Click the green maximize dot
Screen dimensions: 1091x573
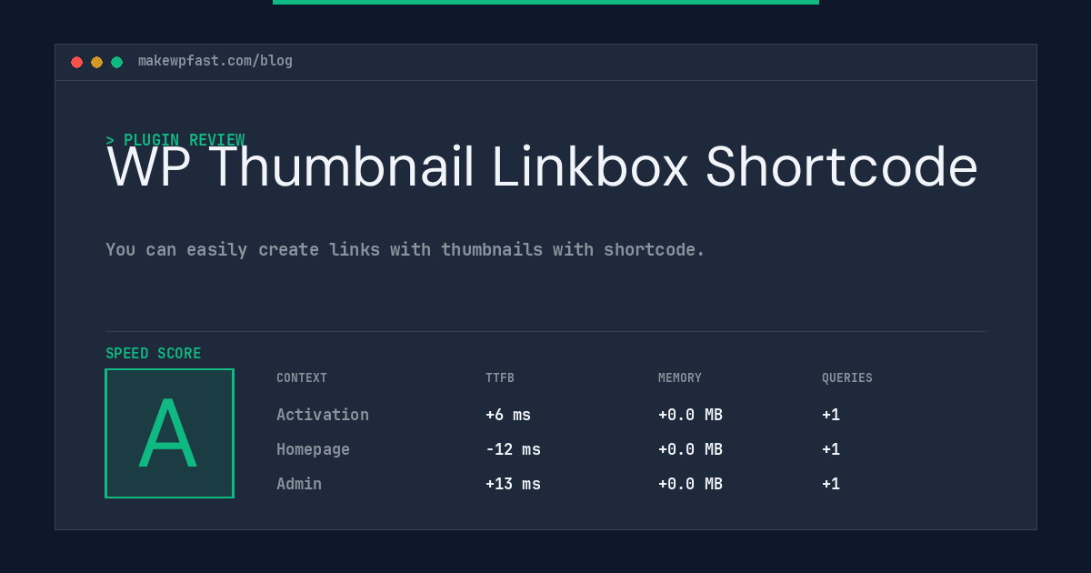116,62
